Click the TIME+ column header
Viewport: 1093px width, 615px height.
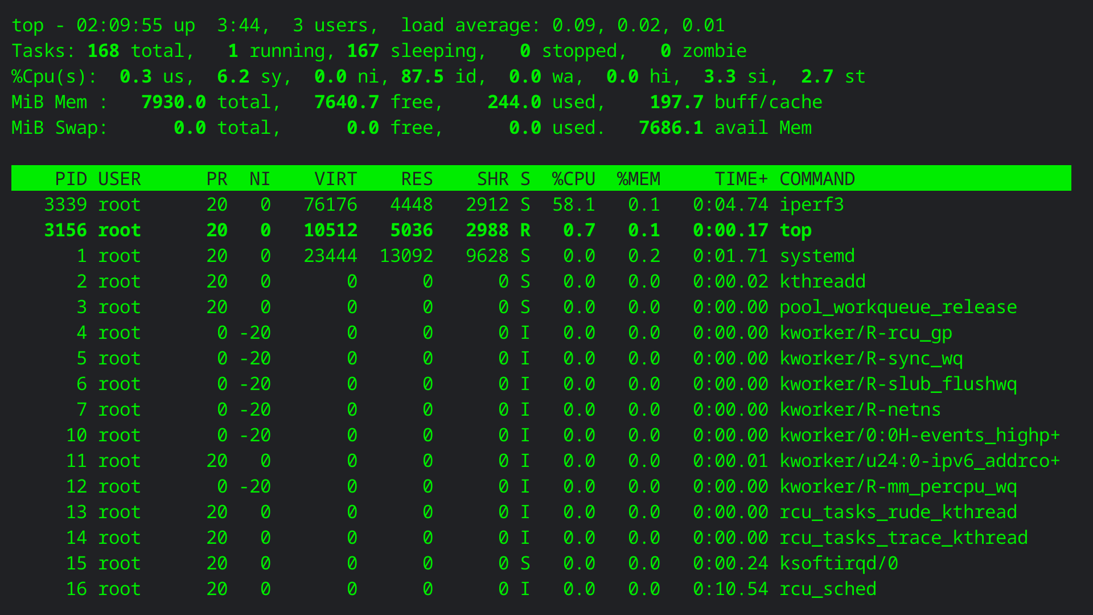741,179
